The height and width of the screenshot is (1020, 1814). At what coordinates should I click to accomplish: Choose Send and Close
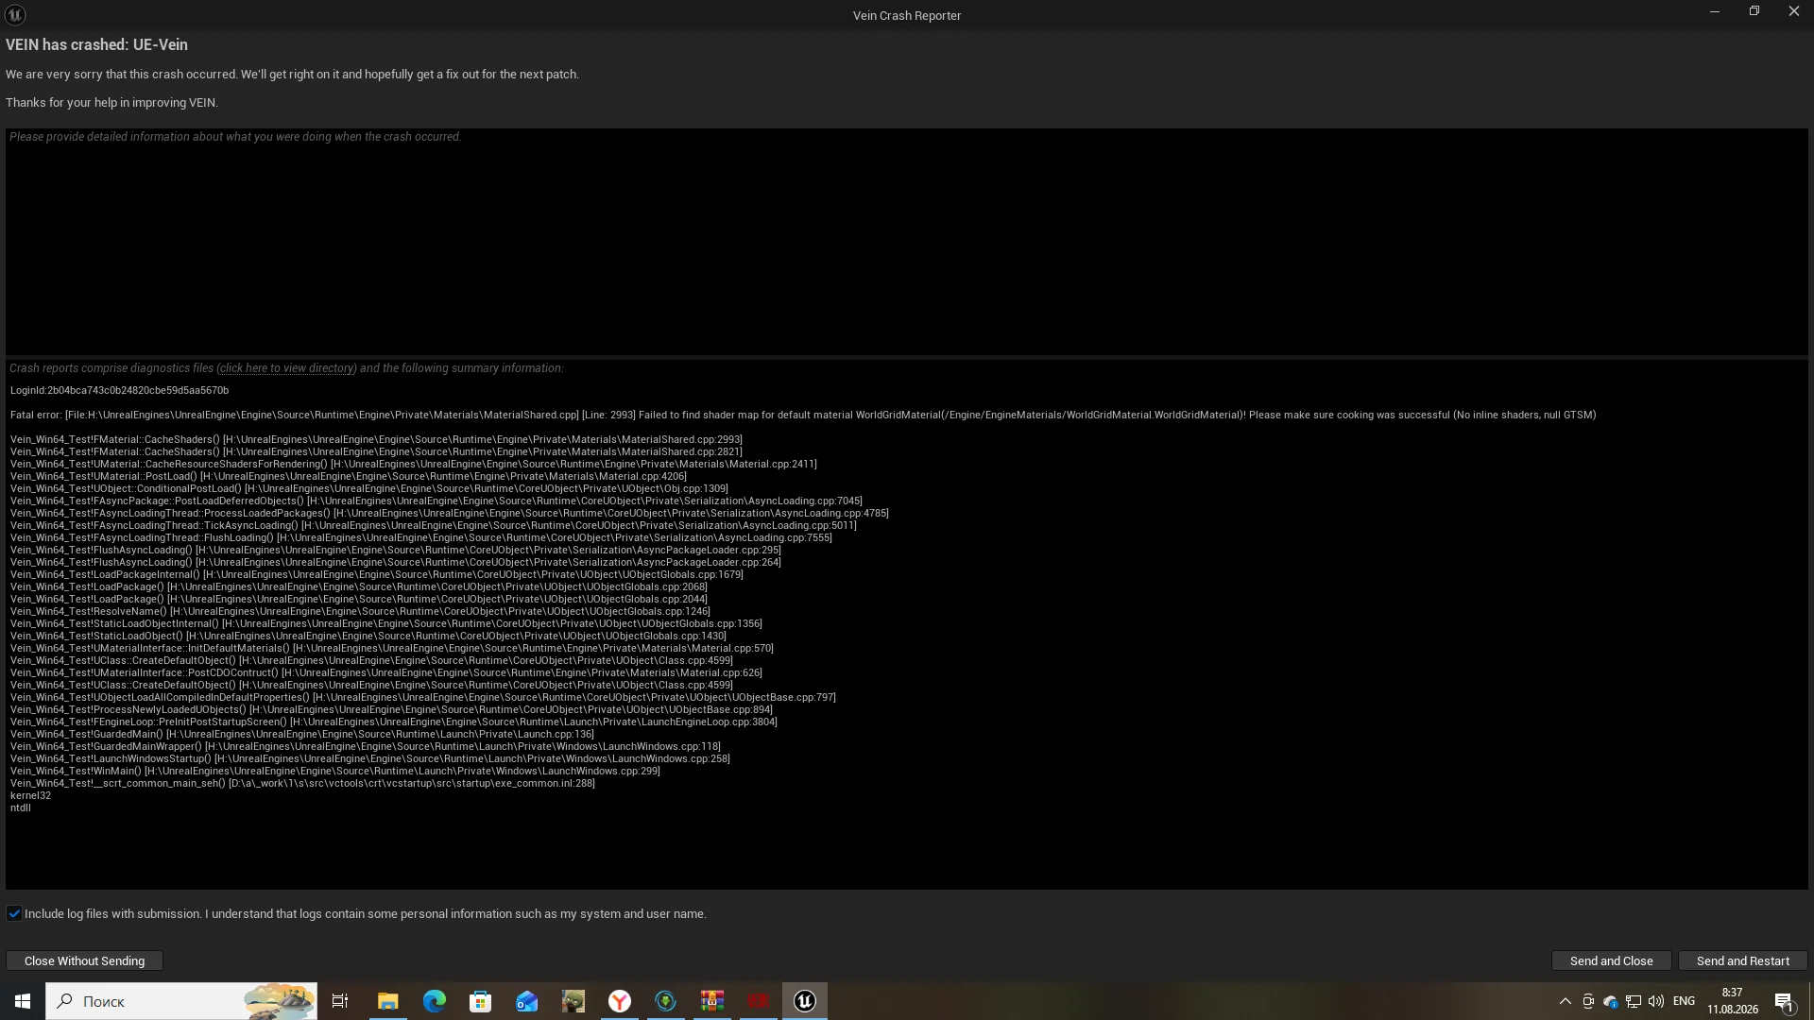1611,960
